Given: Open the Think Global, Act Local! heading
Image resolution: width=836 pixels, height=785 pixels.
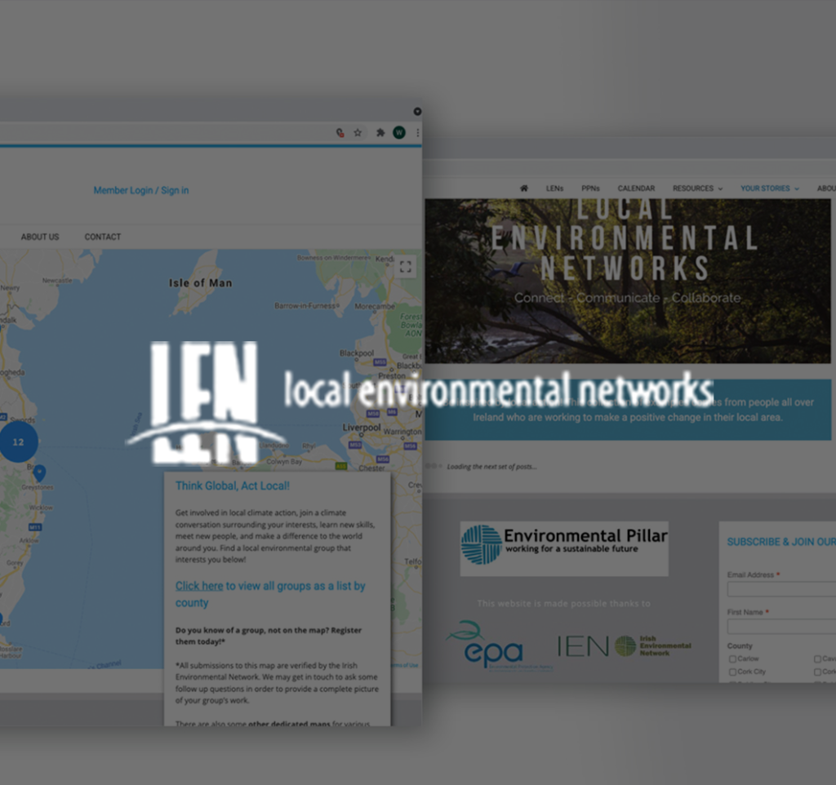Looking at the screenshot, I should click(x=233, y=486).
